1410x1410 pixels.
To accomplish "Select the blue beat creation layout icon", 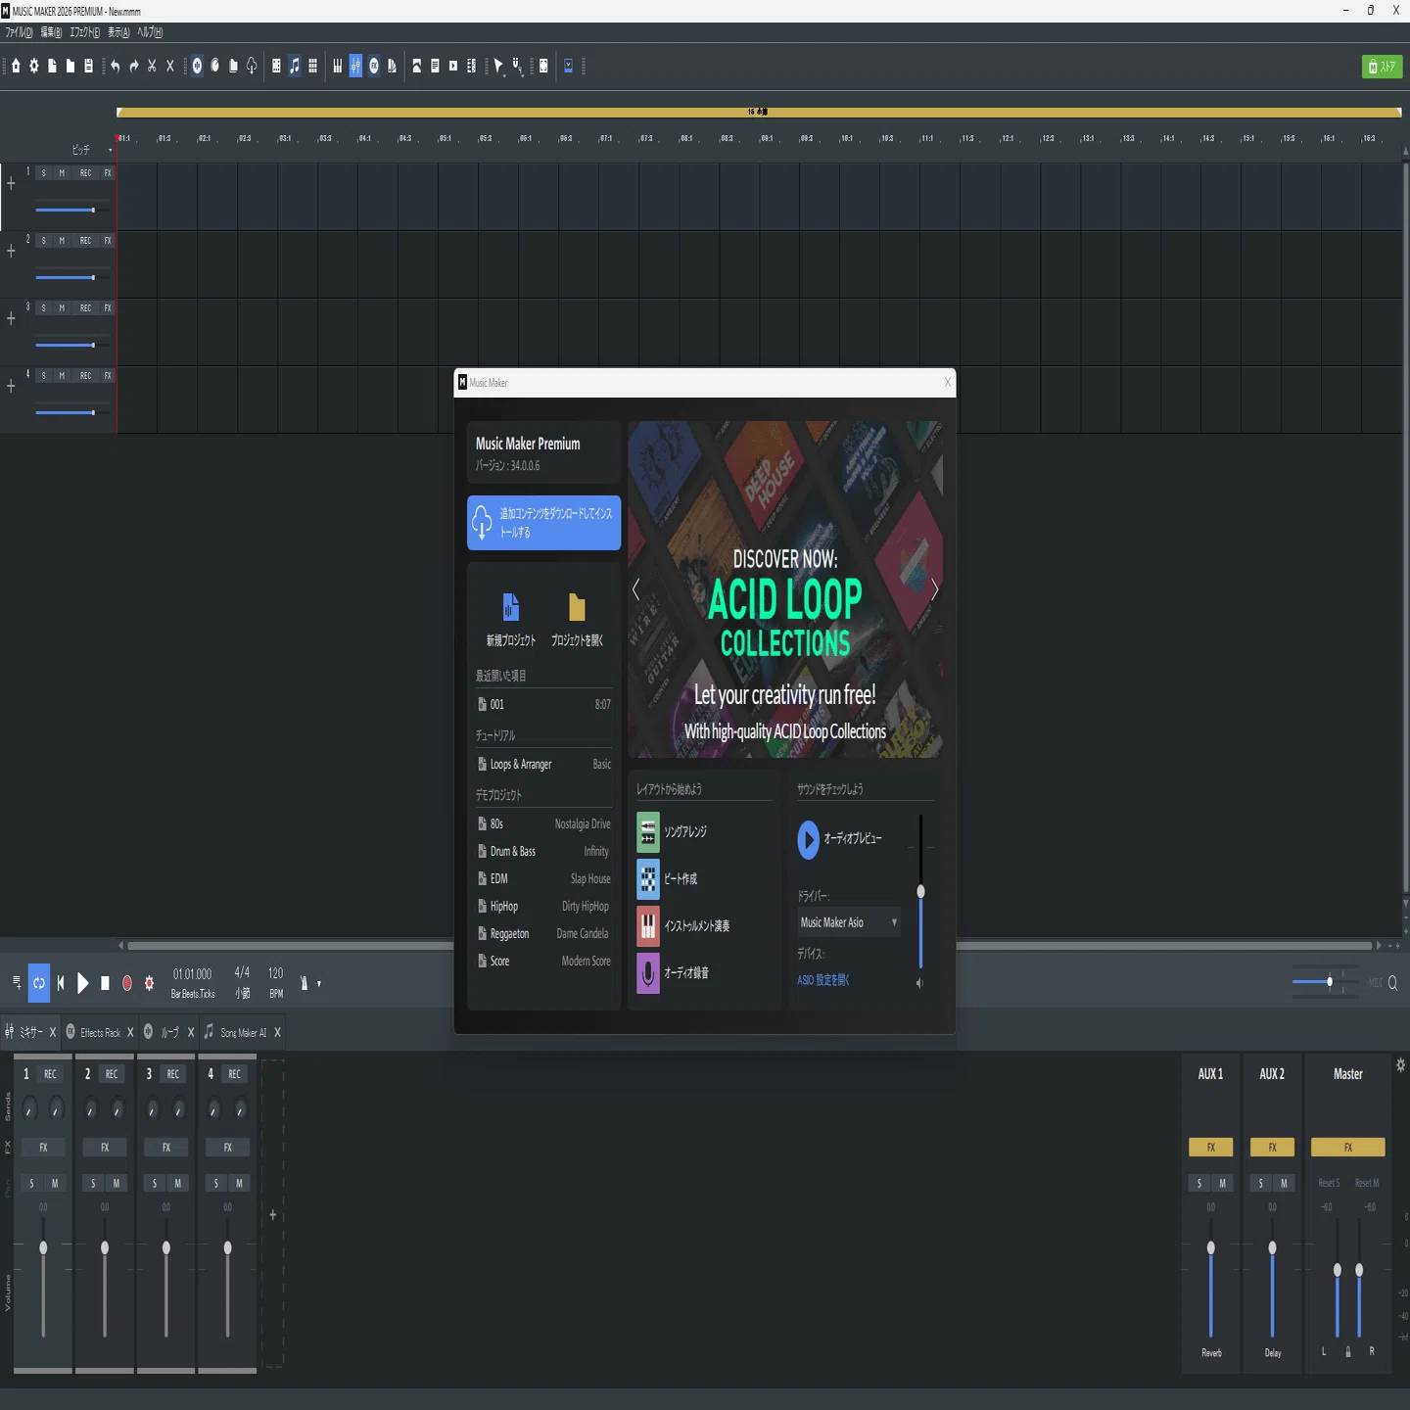I will point(648,879).
